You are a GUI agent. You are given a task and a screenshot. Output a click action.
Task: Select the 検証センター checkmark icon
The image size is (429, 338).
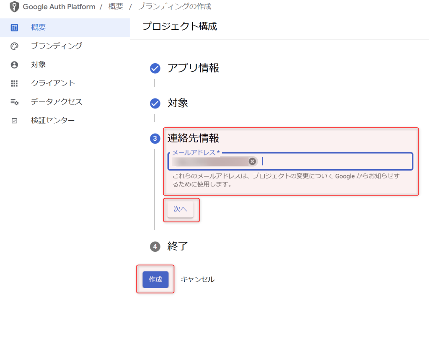pyautogui.click(x=14, y=120)
